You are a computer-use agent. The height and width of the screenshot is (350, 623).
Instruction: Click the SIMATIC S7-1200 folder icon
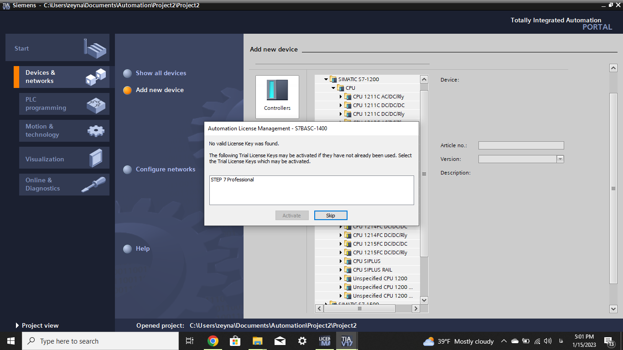[x=333, y=79]
